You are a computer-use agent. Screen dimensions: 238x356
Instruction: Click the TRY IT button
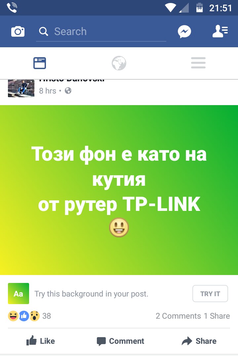(x=210, y=294)
